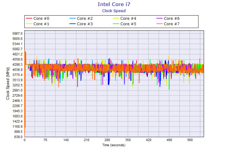Click the 1160.9 y-axis value
The height and width of the screenshot is (152, 228).
tap(17, 127)
